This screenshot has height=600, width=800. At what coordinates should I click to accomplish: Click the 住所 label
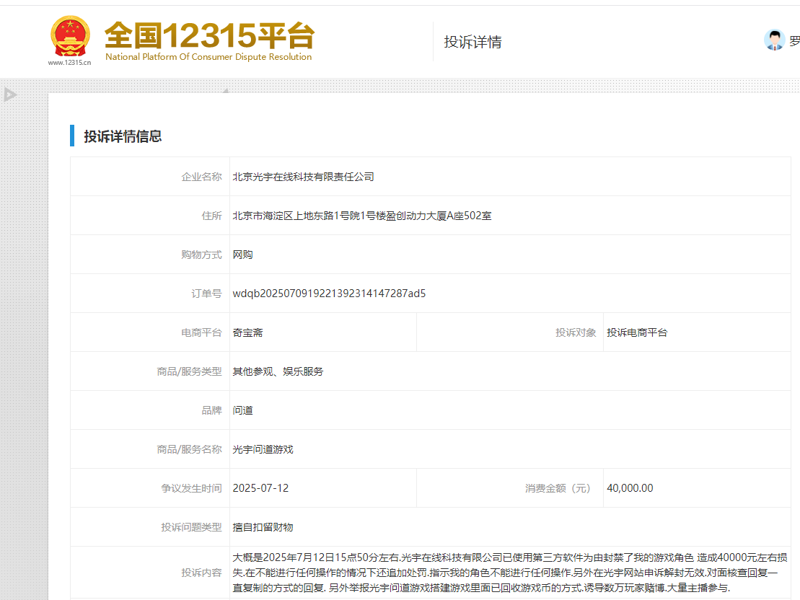[x=212, y=216]
